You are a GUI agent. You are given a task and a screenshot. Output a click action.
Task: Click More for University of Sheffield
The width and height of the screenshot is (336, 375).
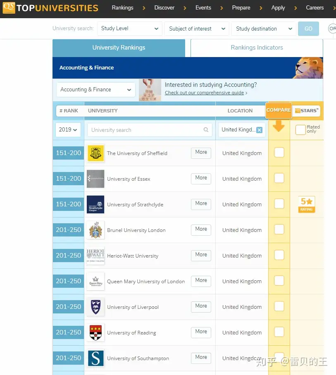click(201, 153)
